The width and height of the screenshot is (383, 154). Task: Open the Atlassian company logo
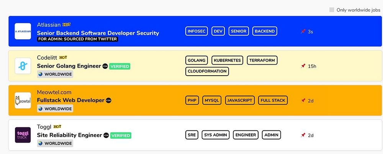click(x=23, y=31)
